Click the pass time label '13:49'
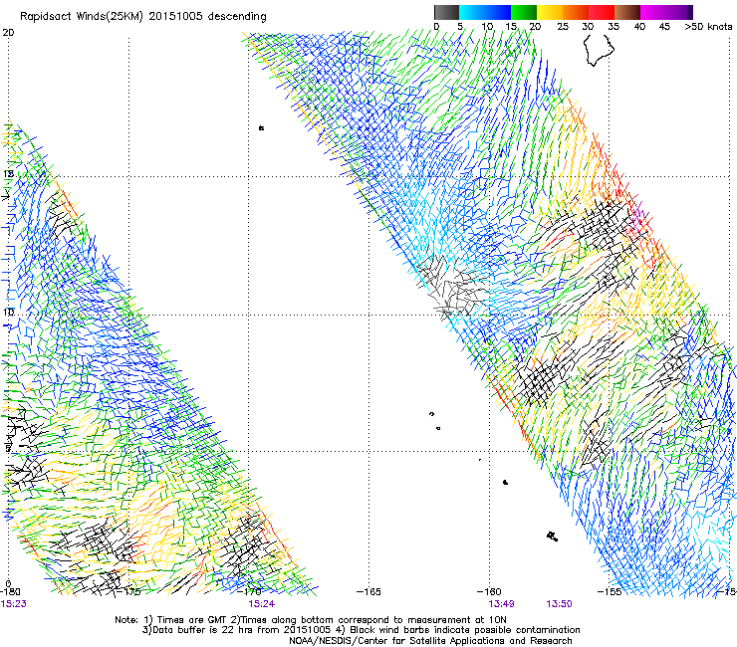The height and width of the screenshot is (647, 737). pyautogui.click(x=501, y=604)
